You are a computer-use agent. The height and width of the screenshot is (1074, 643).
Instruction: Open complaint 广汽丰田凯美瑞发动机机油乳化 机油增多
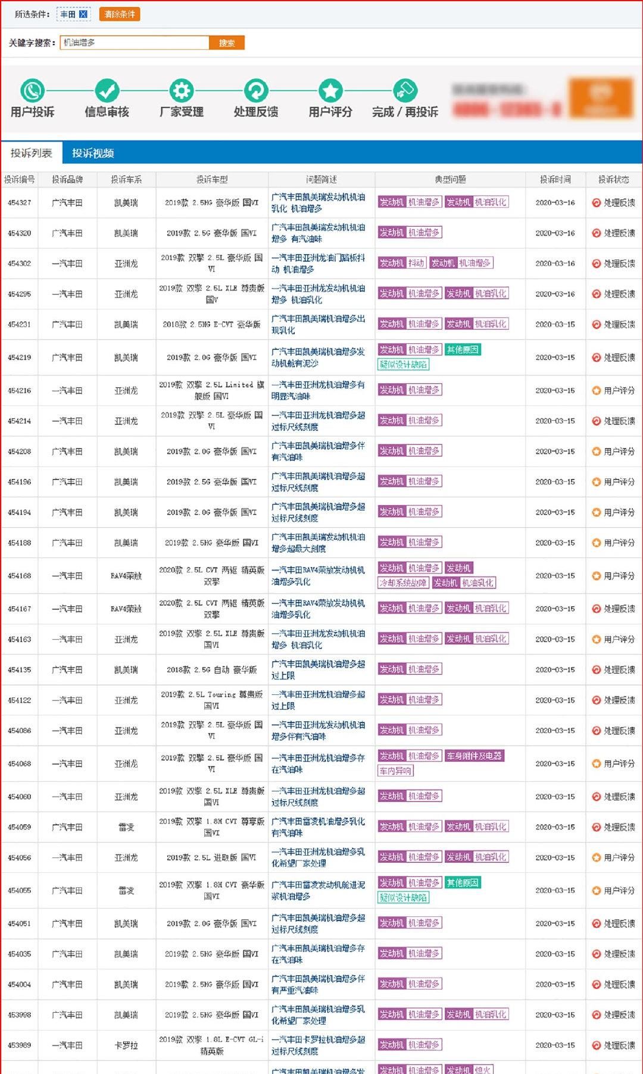(x=319, y=202)
